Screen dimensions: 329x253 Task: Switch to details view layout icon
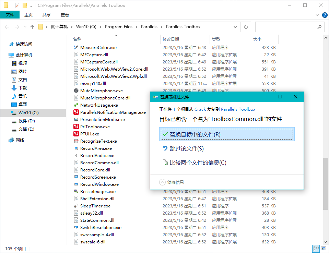(x=316, y=249)
